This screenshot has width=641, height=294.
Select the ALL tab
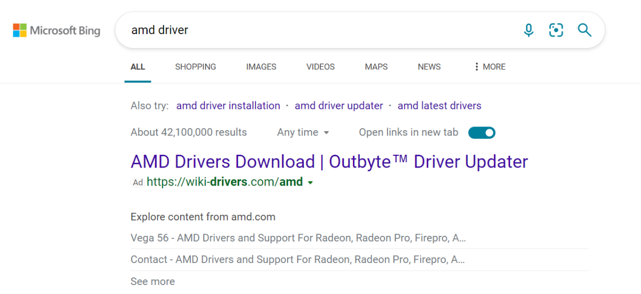[x=138, y=67]
